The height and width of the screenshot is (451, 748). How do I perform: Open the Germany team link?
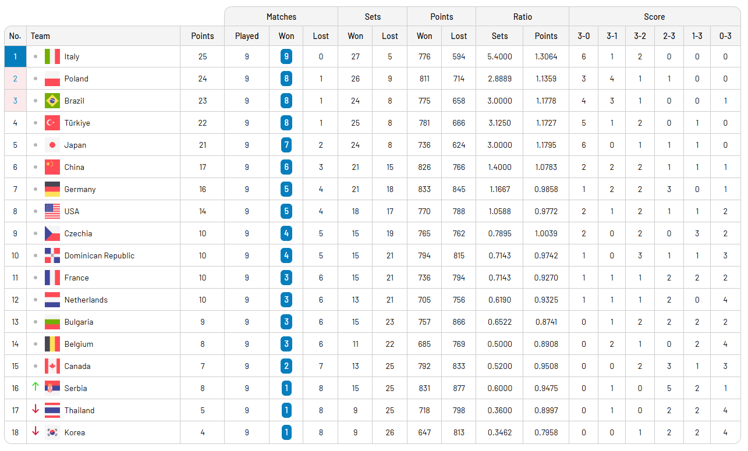[x=80, y=189]
